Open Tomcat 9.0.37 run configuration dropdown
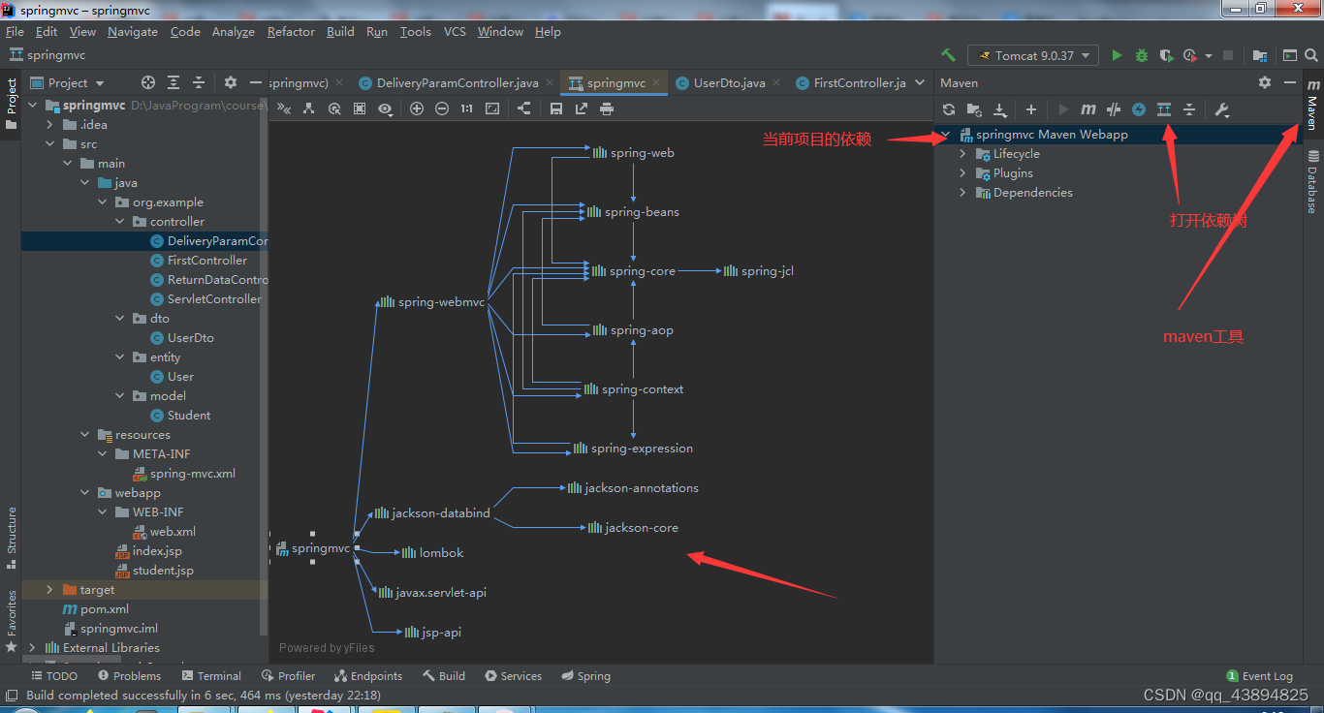The height and width of the screenshot is (713, 1324). coord(1033,55)
